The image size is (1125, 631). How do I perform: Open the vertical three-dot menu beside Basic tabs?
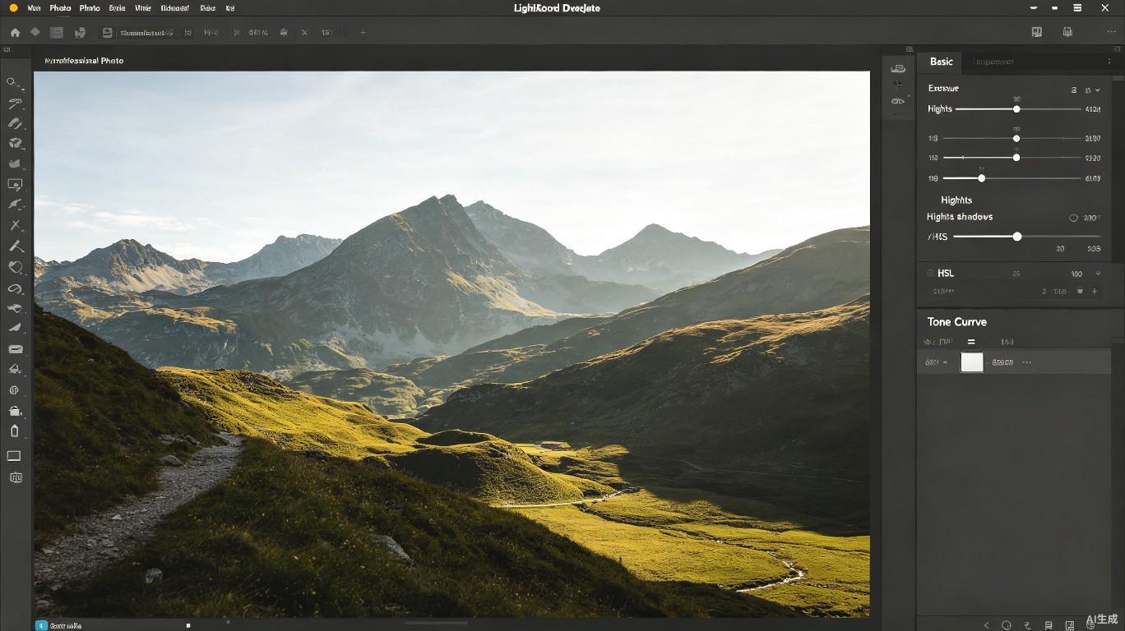click(1109, 62)
